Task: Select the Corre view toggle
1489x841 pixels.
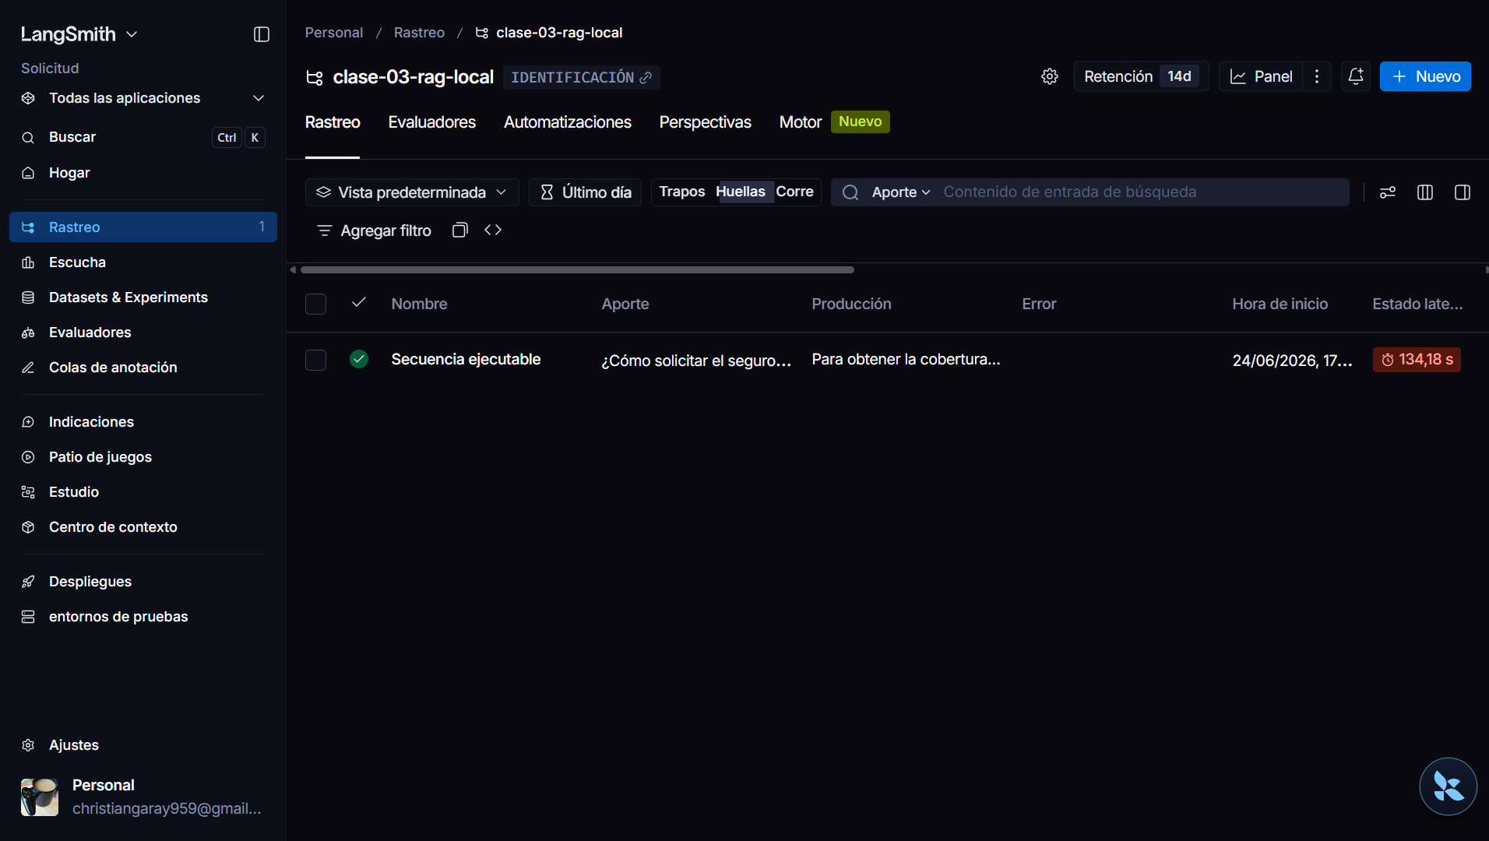Action: coord(794,192)
